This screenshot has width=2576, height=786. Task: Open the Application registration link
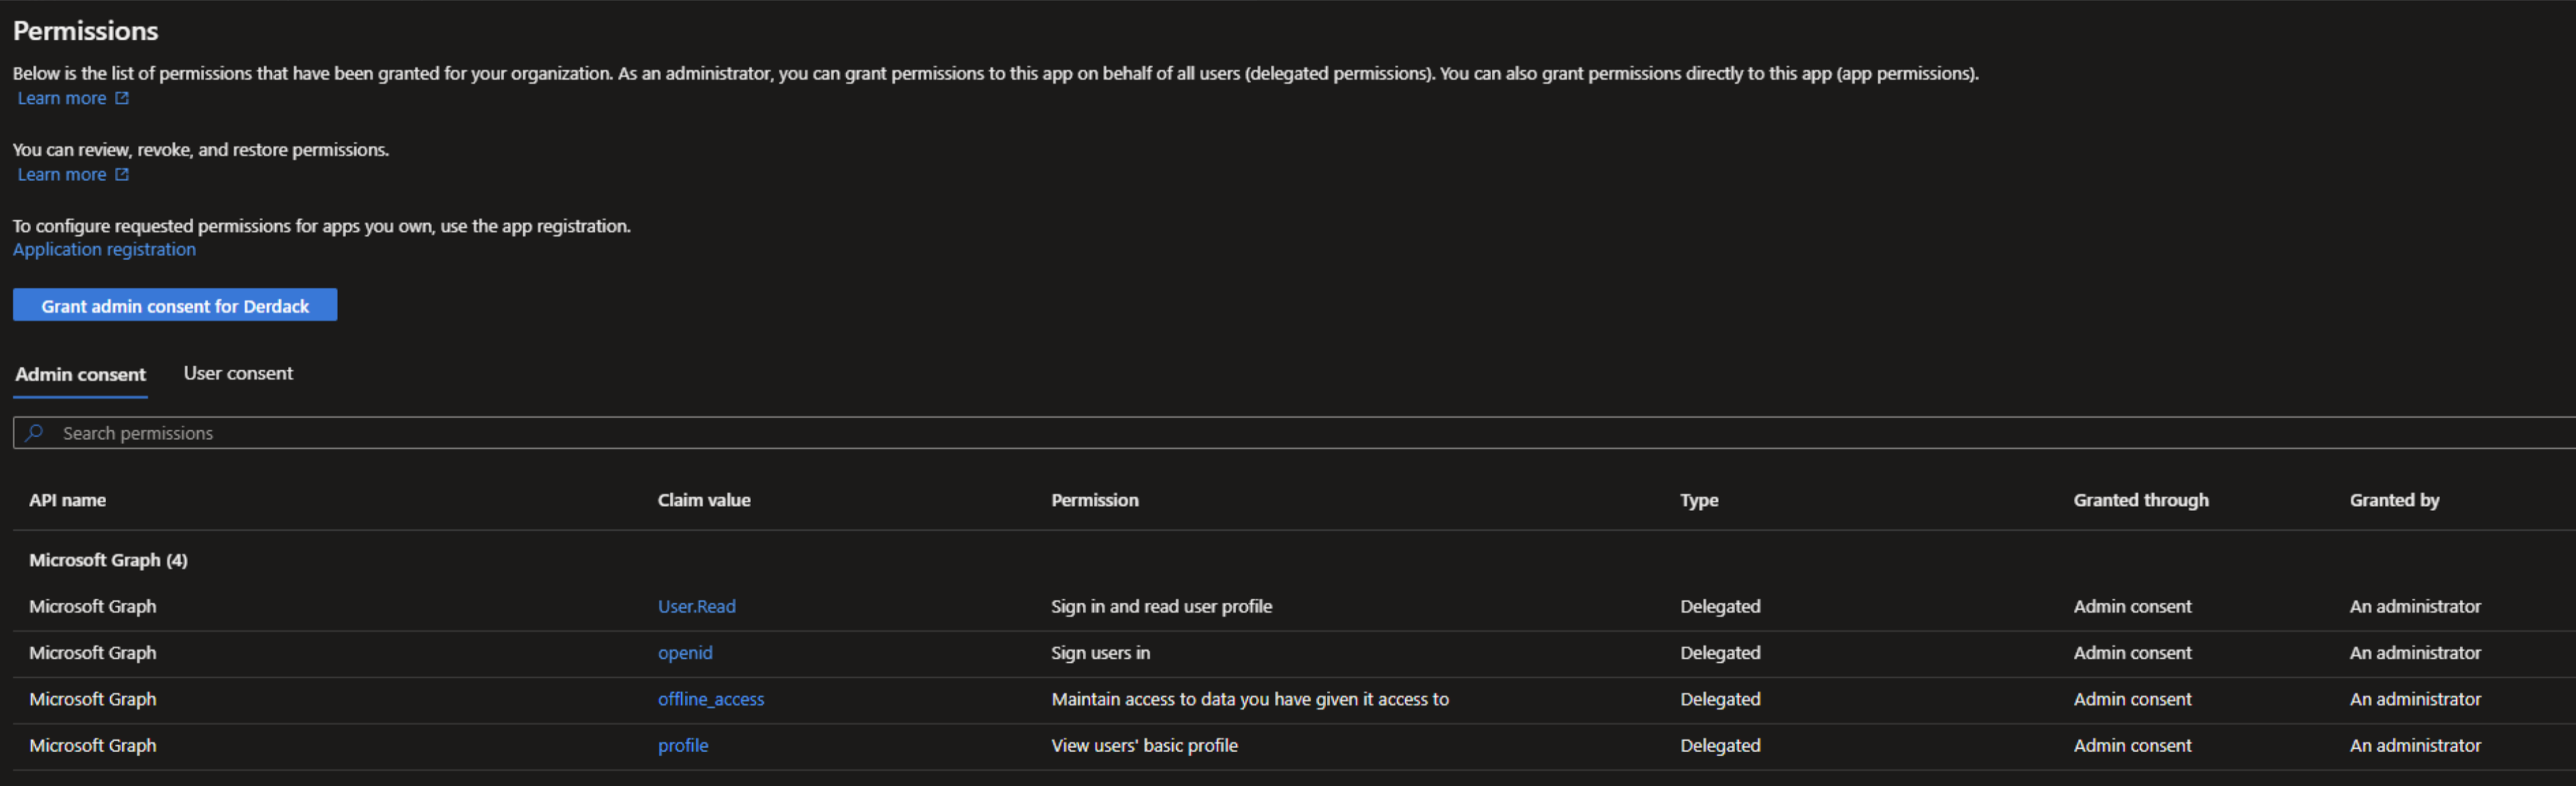[104, 249]
